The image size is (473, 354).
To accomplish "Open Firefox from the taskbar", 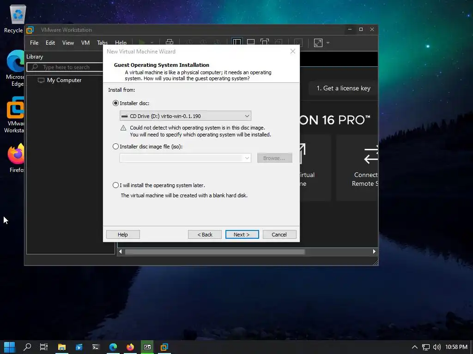I will [130, 347].
